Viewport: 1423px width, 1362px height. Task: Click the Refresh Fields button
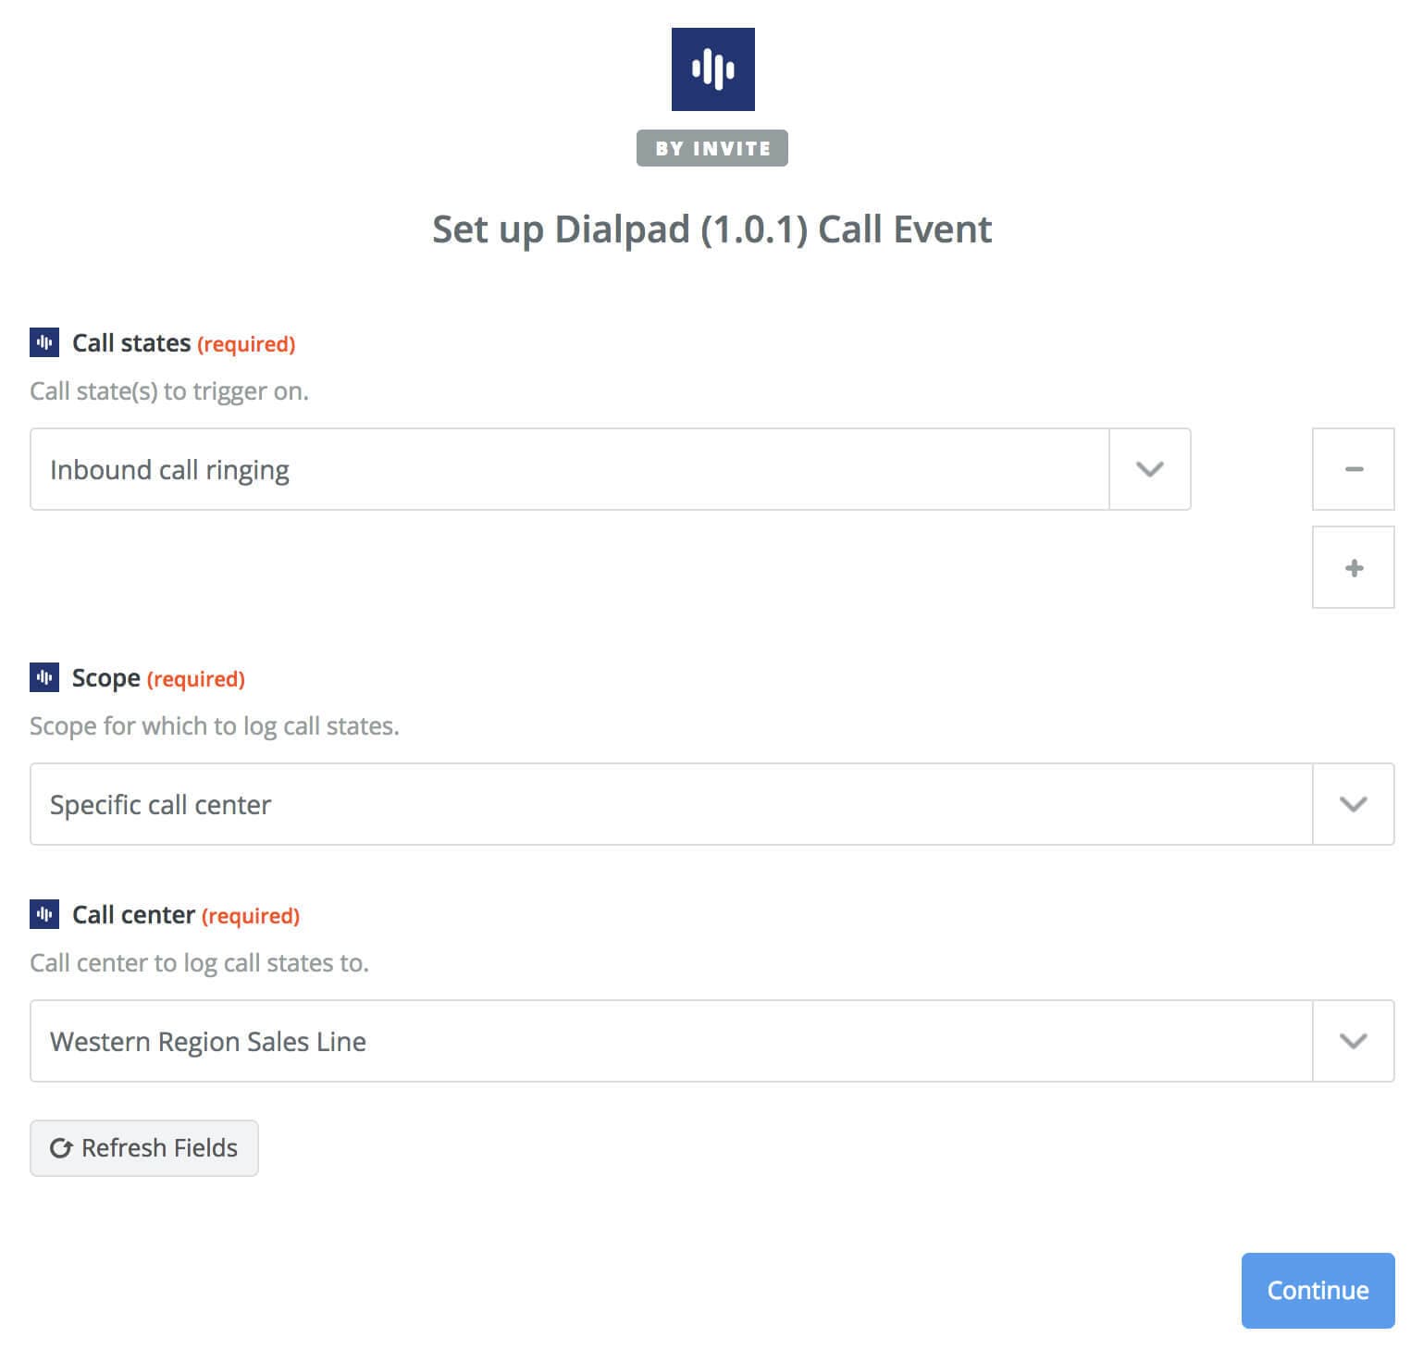click(143, 1147)
